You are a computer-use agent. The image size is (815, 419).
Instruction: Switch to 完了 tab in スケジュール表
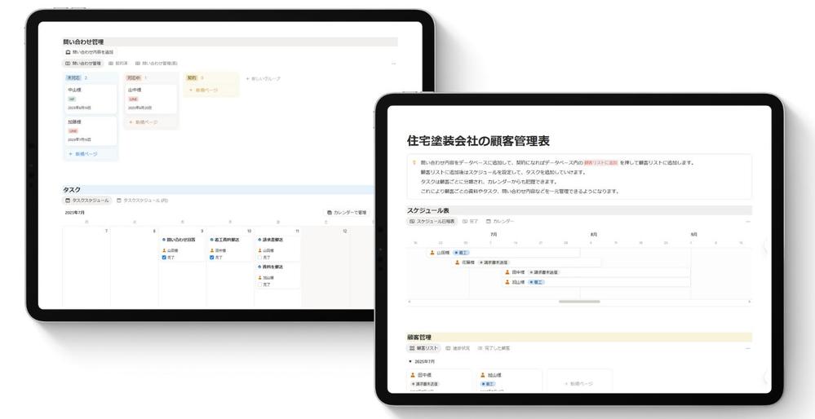[x=471, y=221]
